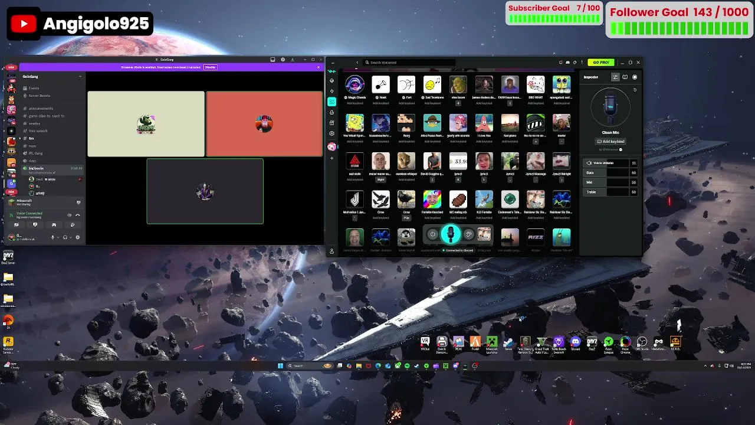The image size is (755, 425).
Task: Play the Sad piano sound
Action: click(x=510, y=123)
